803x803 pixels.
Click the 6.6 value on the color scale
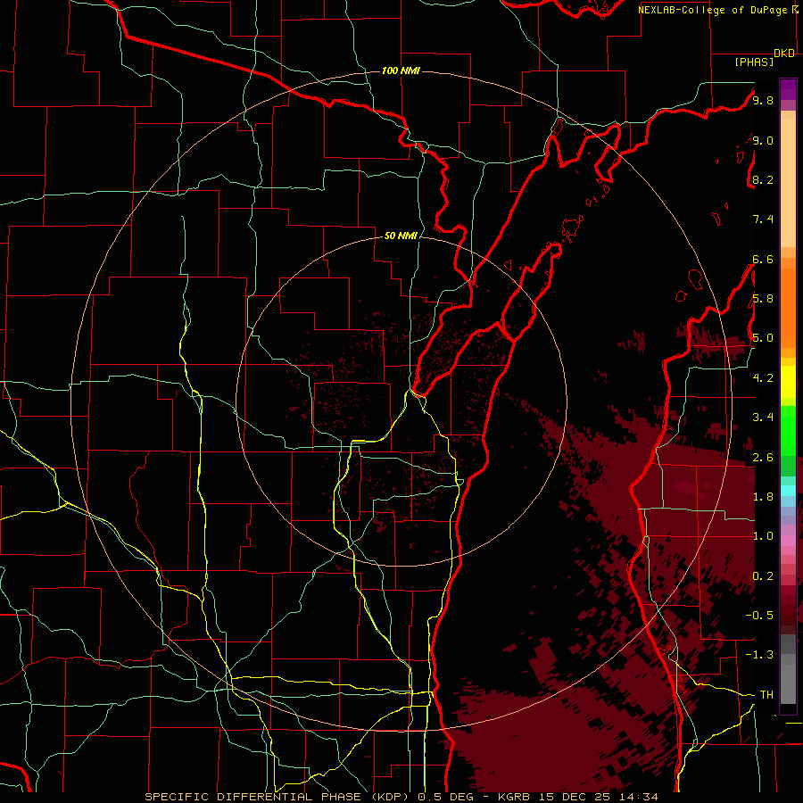(x=763, y=259)
